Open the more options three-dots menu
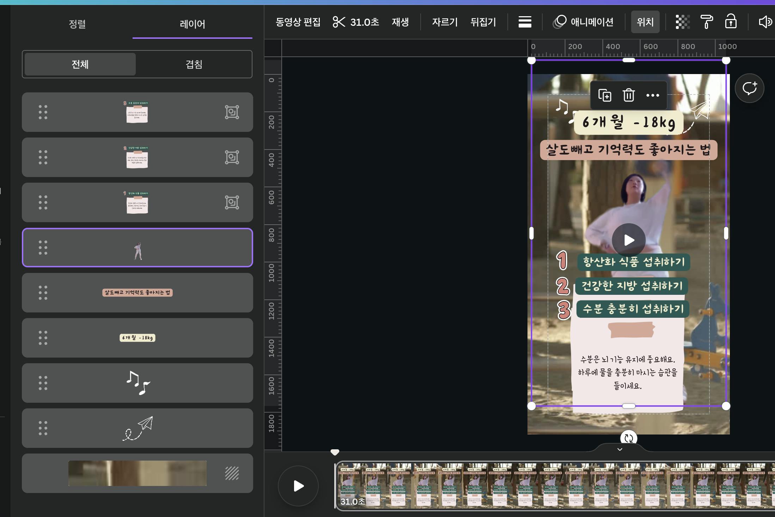The width and height of the screenshot is (775, 517). click(x=653, y=95)
